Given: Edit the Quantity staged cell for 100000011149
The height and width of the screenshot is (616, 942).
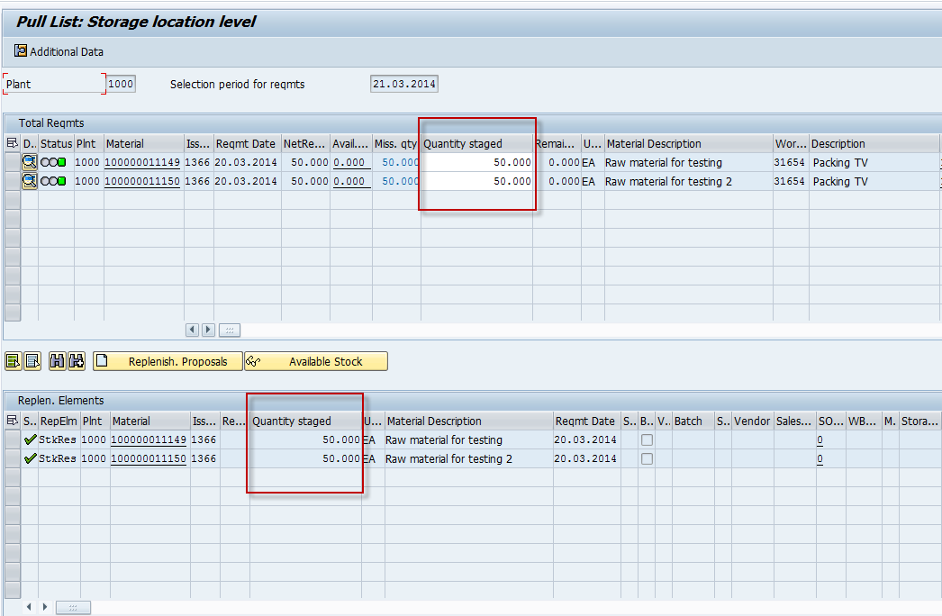Looking at the screenshot, I should pyautogui.click(x=477, y=162).
